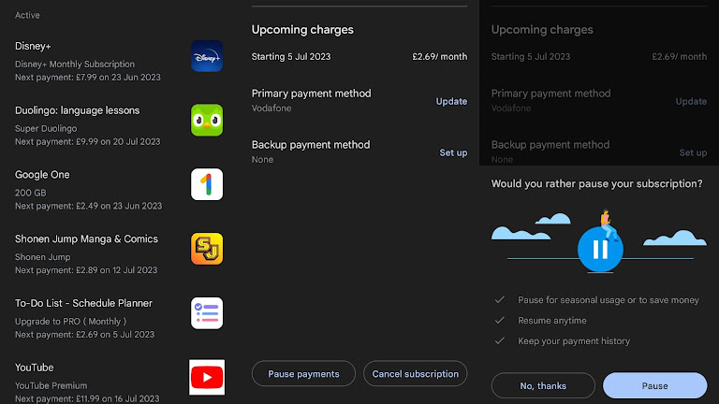Viewport: 719px width, 404px height.
Task: Open the Disney+ subscription title
Action: [x=33, y=46]
